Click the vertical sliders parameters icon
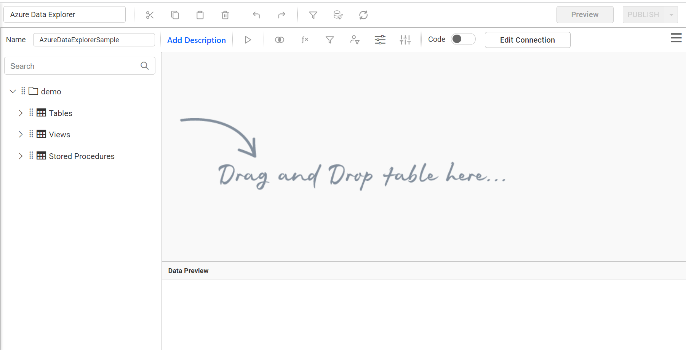 tap(405, 40)
